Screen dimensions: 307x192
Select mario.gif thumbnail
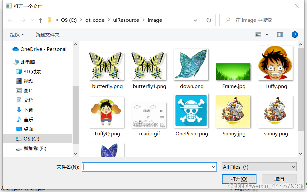149,115
